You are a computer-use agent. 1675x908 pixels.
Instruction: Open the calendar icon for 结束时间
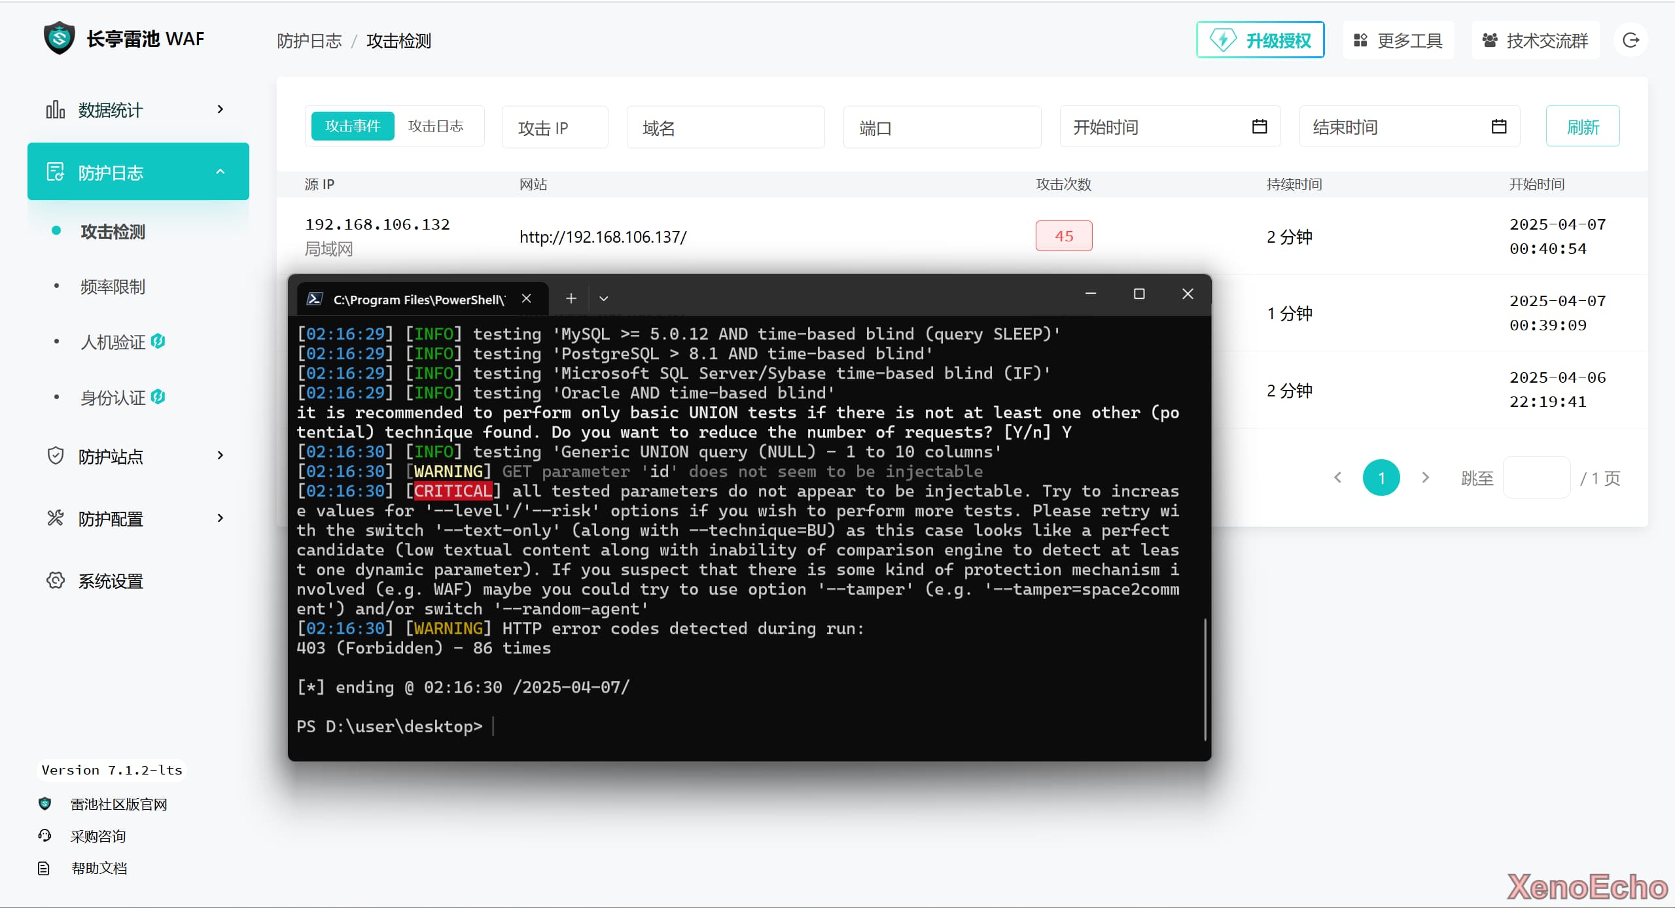(1498, 126)
